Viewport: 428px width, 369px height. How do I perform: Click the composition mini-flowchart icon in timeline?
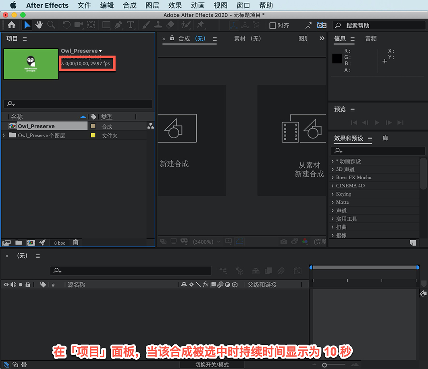pyautogui.click(x=223, y=270)
